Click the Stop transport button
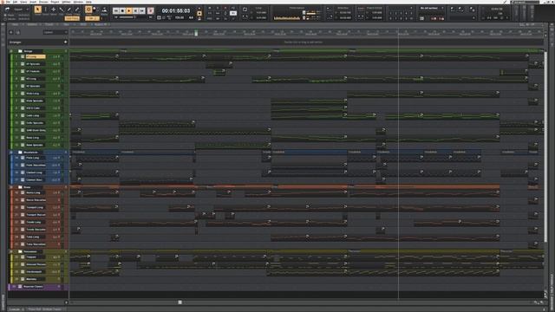 [122, 11]
